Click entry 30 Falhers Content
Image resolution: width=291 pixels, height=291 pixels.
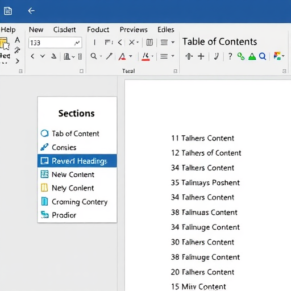[x=202, y=242]
